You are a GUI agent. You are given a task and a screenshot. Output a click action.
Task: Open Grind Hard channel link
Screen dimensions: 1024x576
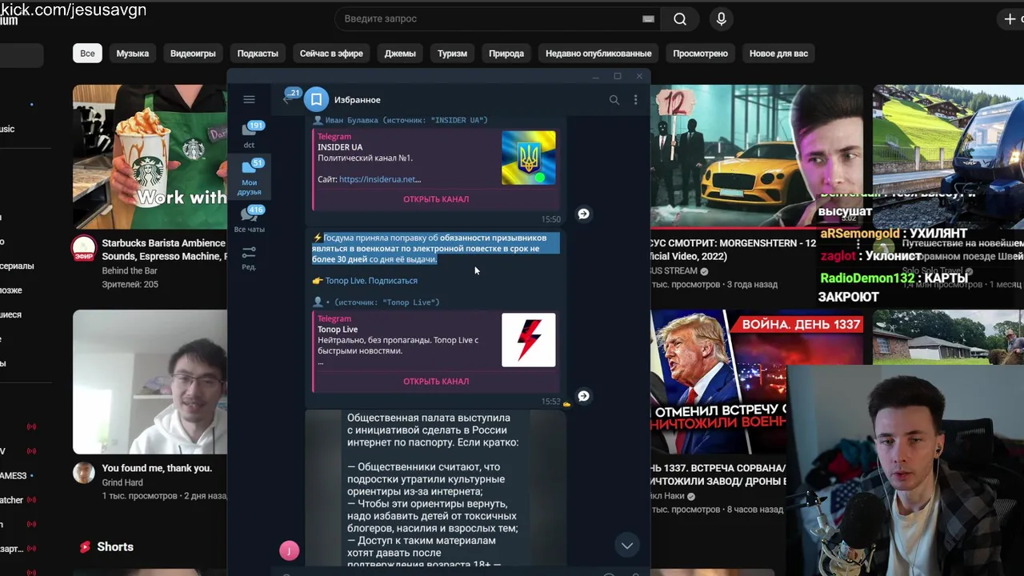(x=122, y=482)
